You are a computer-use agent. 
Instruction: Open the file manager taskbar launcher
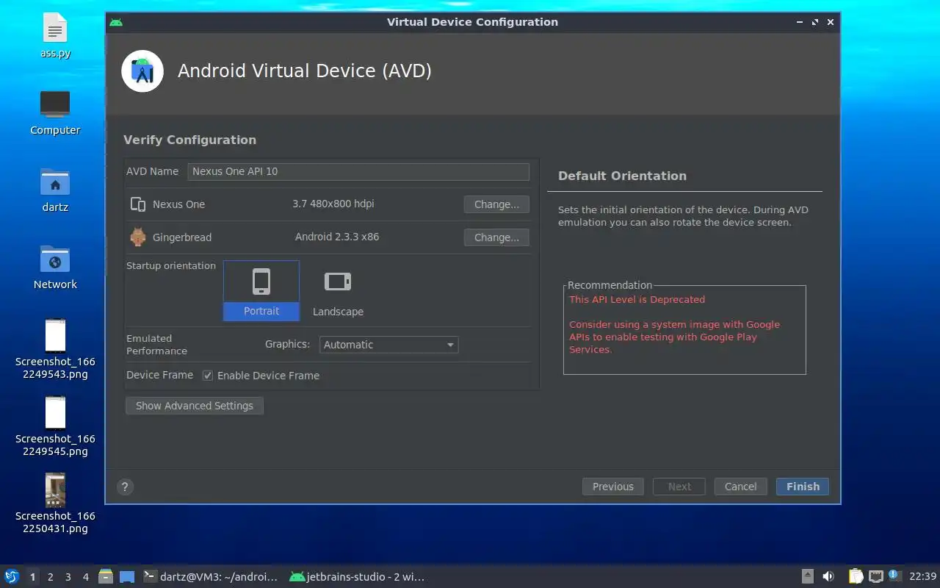click(x=106, y=577)
